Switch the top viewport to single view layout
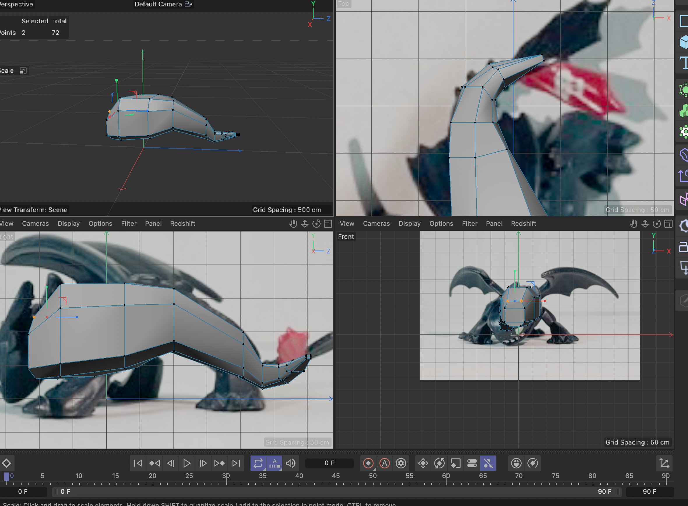The image size is (688, 506). (668, 224)
